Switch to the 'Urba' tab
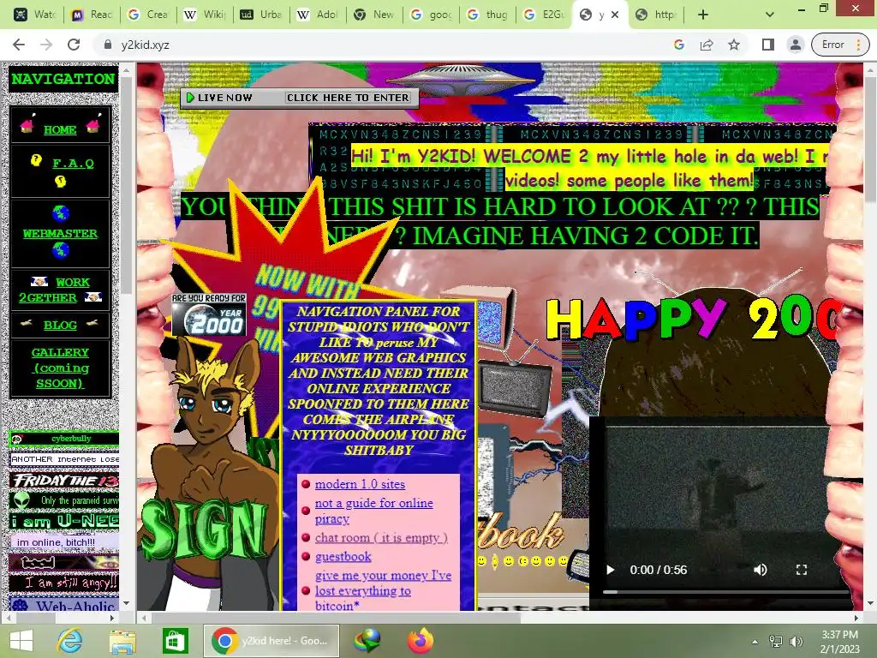Viewport: 877px width, 658px height. click(x=260, y=15)
